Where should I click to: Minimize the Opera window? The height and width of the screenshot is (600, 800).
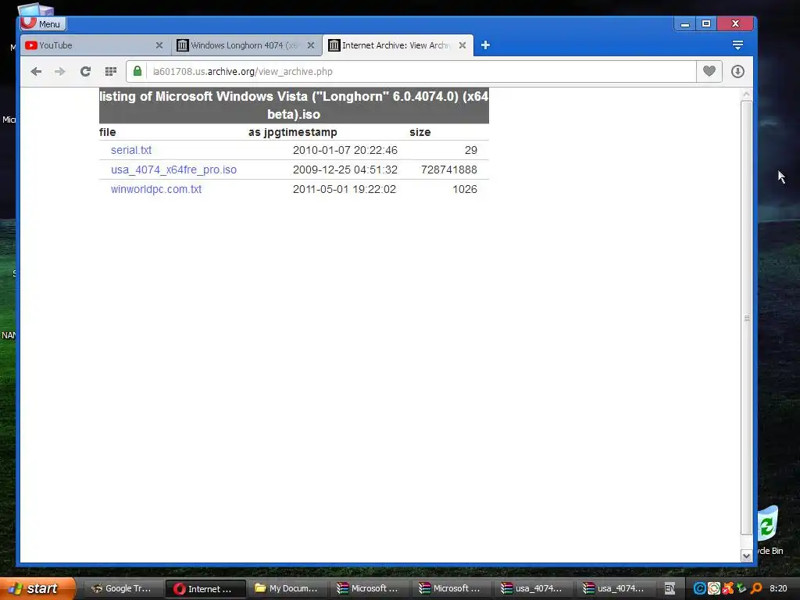point(685,24)
